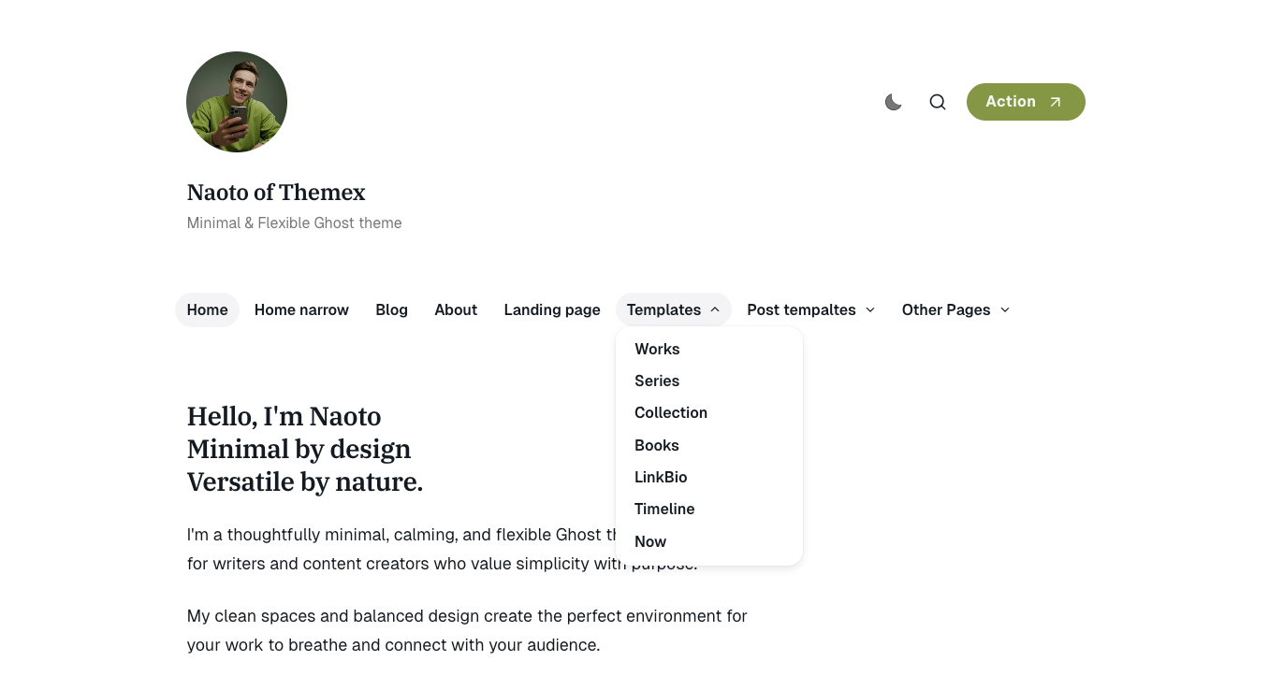Click the round profile avatar photo

tap(237, 102)
